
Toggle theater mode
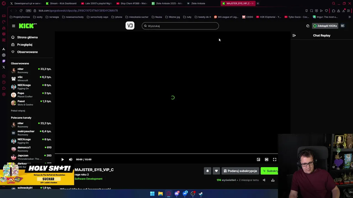[x=266, y=159]
